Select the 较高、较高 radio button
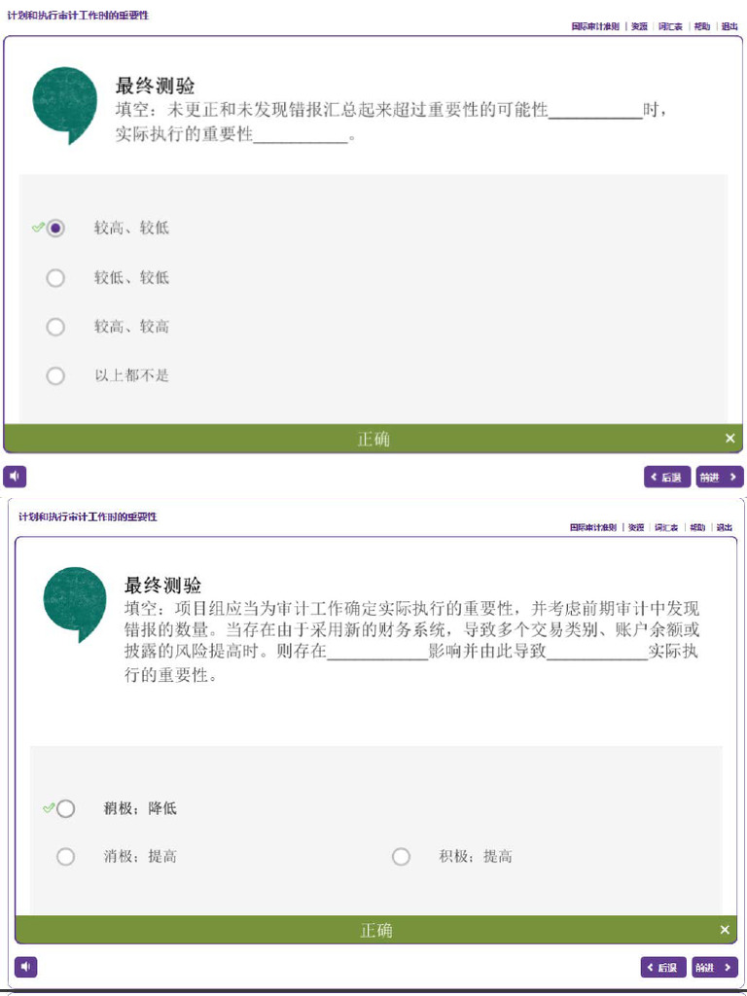 click(55, 327)
